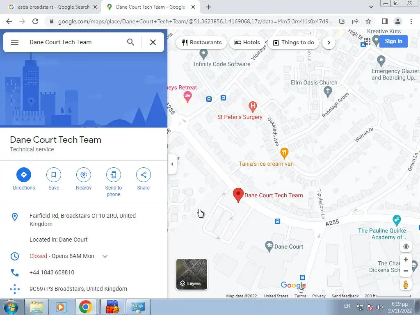
Task: Share this page from the toolbar
Action: tap(355, 21)
